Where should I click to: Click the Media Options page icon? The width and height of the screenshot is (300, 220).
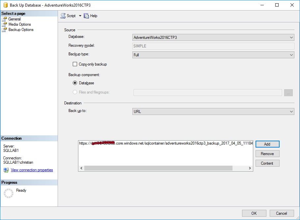coord(4,24)
